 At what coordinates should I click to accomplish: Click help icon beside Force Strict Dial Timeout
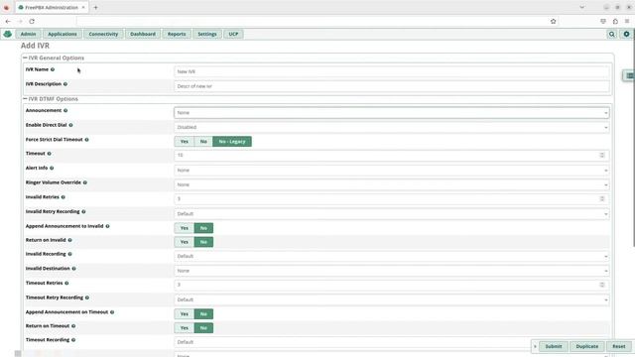click(x=86, y=140)
